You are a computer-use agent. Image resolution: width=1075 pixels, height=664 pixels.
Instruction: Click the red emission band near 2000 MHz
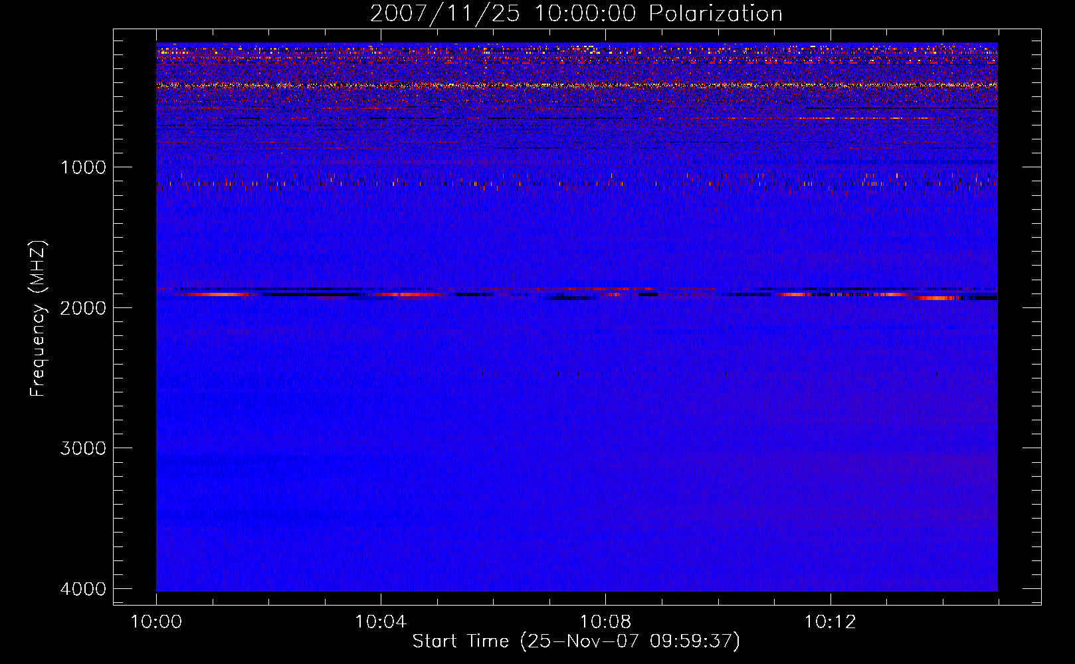(x=577, y=293)
